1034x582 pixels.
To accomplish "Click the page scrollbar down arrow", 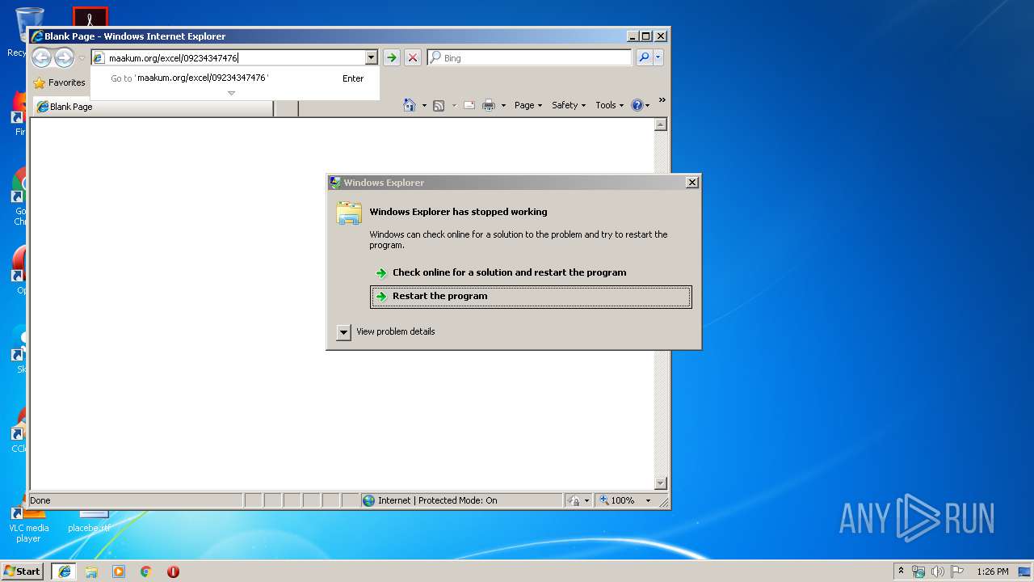I will [x=661, y=483].
